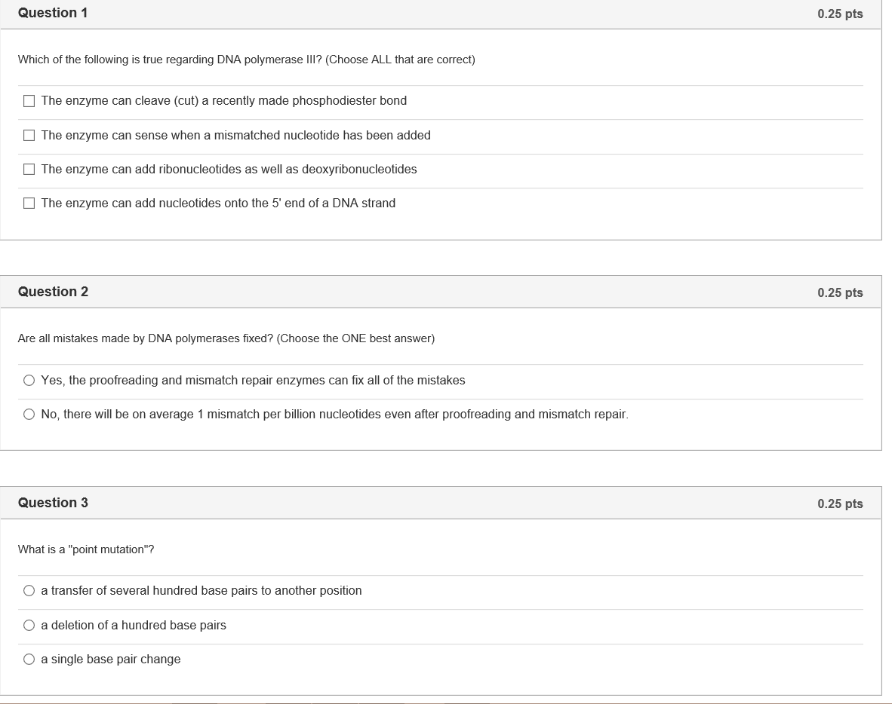Image resolution: width=892 pixels, height=704 pixels.
Task: Check 'The enzyme can cleave' phosphodiester bond option
Action: (x=29, y=101)
